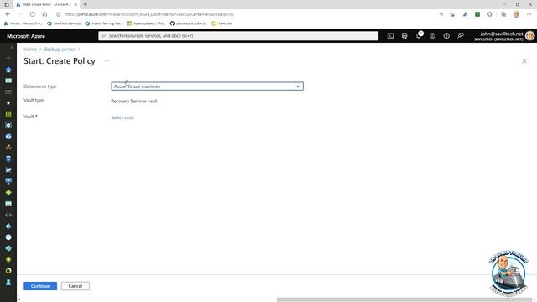Click the zoom magnifier icon in address bar

pyautogui.click(x=441, y=14)
